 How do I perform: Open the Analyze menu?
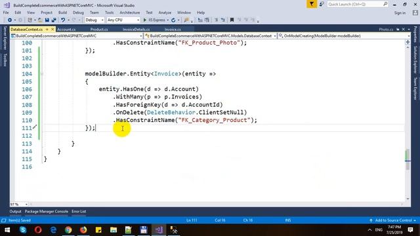(165, 12)
